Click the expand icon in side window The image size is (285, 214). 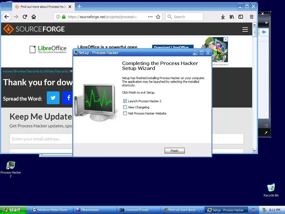(x=266, y=126)
